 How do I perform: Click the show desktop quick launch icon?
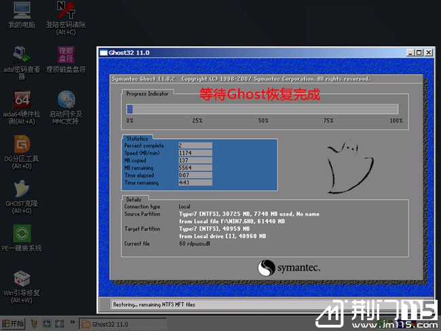[47, 324]
